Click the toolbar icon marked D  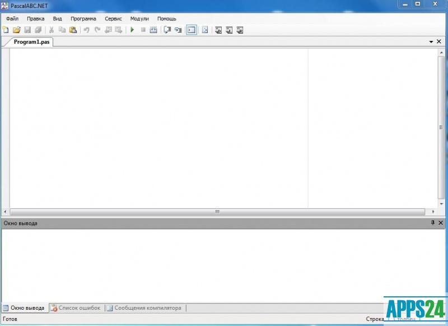(218, 30)
